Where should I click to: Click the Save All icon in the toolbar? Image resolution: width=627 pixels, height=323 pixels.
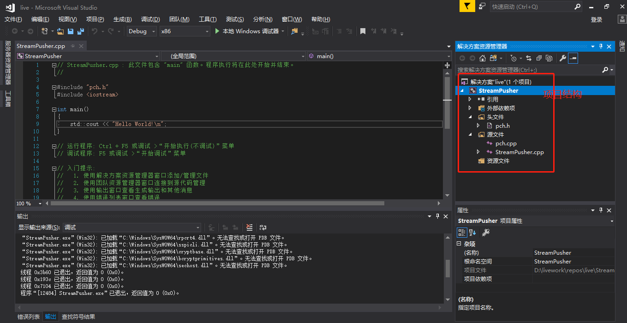click(81, 31)
